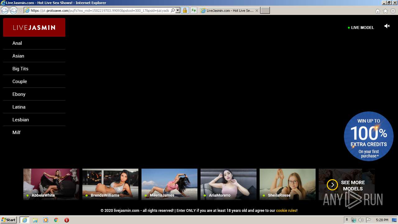Open BrendaWilliams model thumbnail
The height and width of the screenshot is (224, 398).
coord(110,184)
